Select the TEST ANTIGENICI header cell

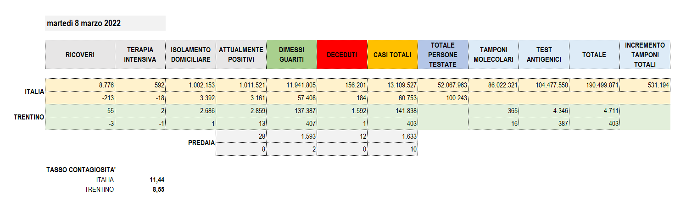click(544, 54)
